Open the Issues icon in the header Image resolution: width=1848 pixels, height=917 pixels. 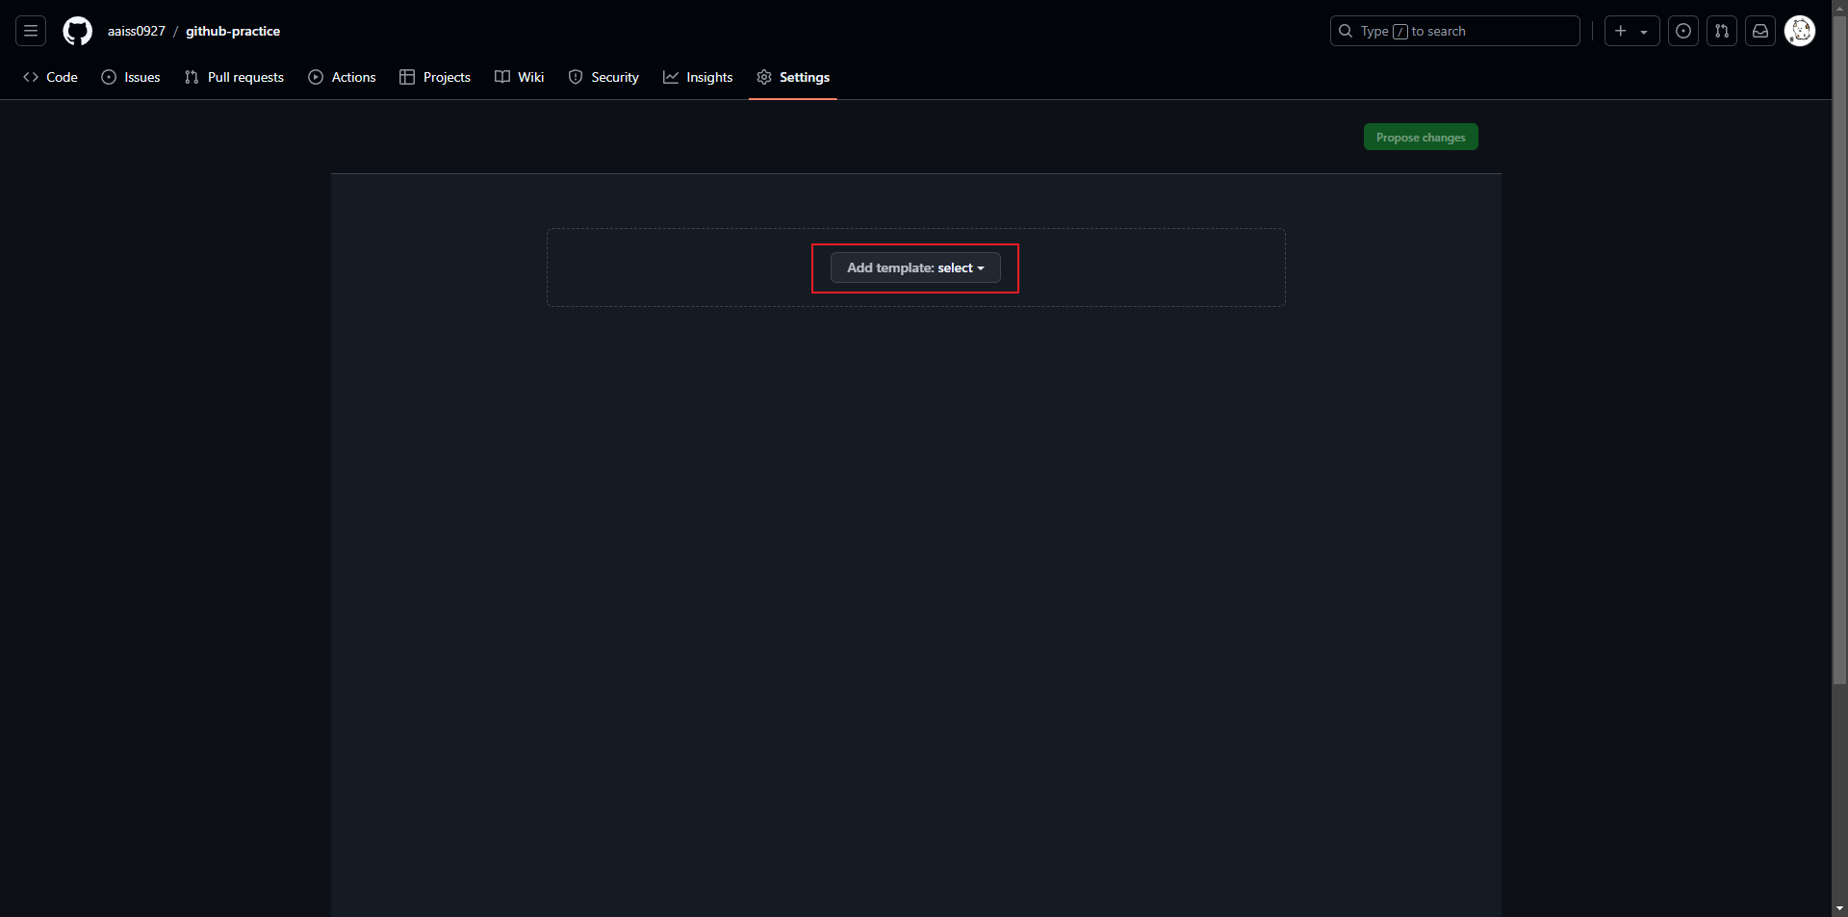1683,31
